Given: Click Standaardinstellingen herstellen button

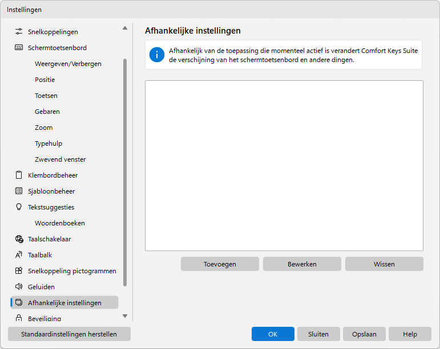Looking at the screenshot, I should pos(69,334).
